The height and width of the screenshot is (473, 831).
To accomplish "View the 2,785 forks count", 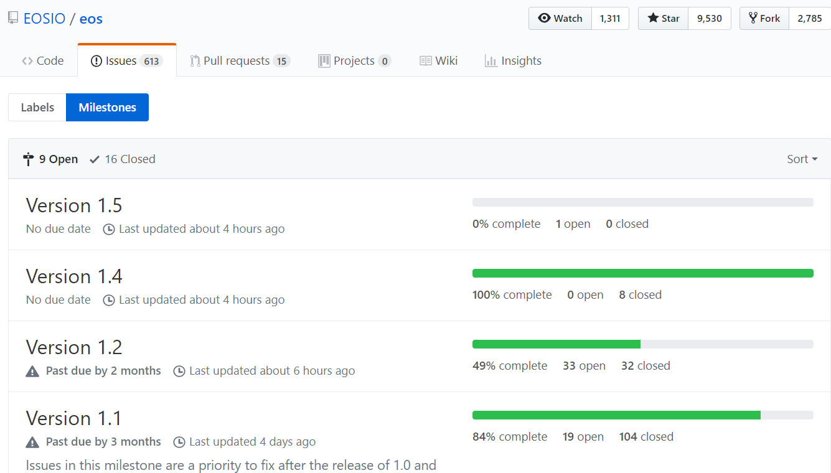I will coord(810,19).
